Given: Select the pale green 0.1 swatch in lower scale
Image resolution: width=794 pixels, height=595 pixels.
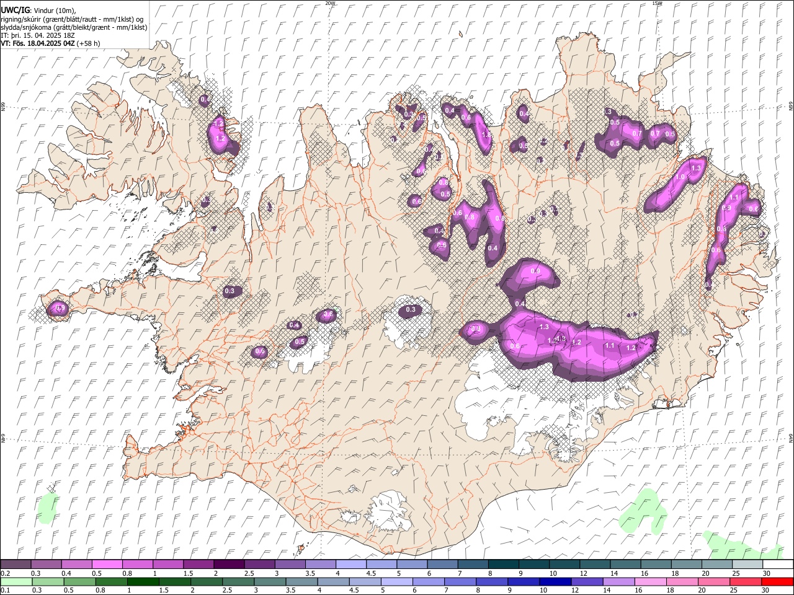Looking at the screenshot, I should [16, 581].
